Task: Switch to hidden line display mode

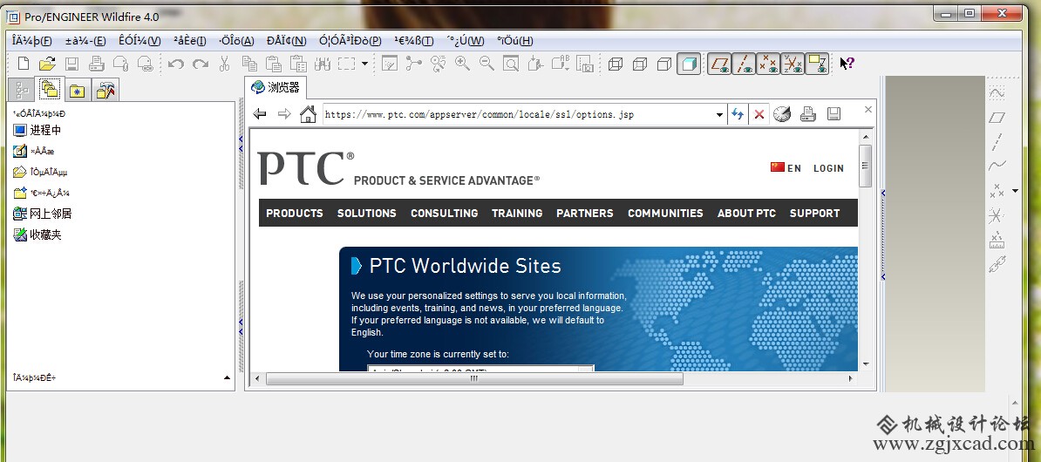Action: [x=640, y=64]
